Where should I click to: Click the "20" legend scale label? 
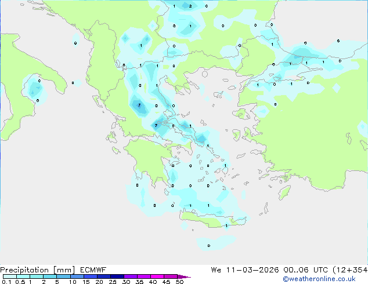click(99, 282)
